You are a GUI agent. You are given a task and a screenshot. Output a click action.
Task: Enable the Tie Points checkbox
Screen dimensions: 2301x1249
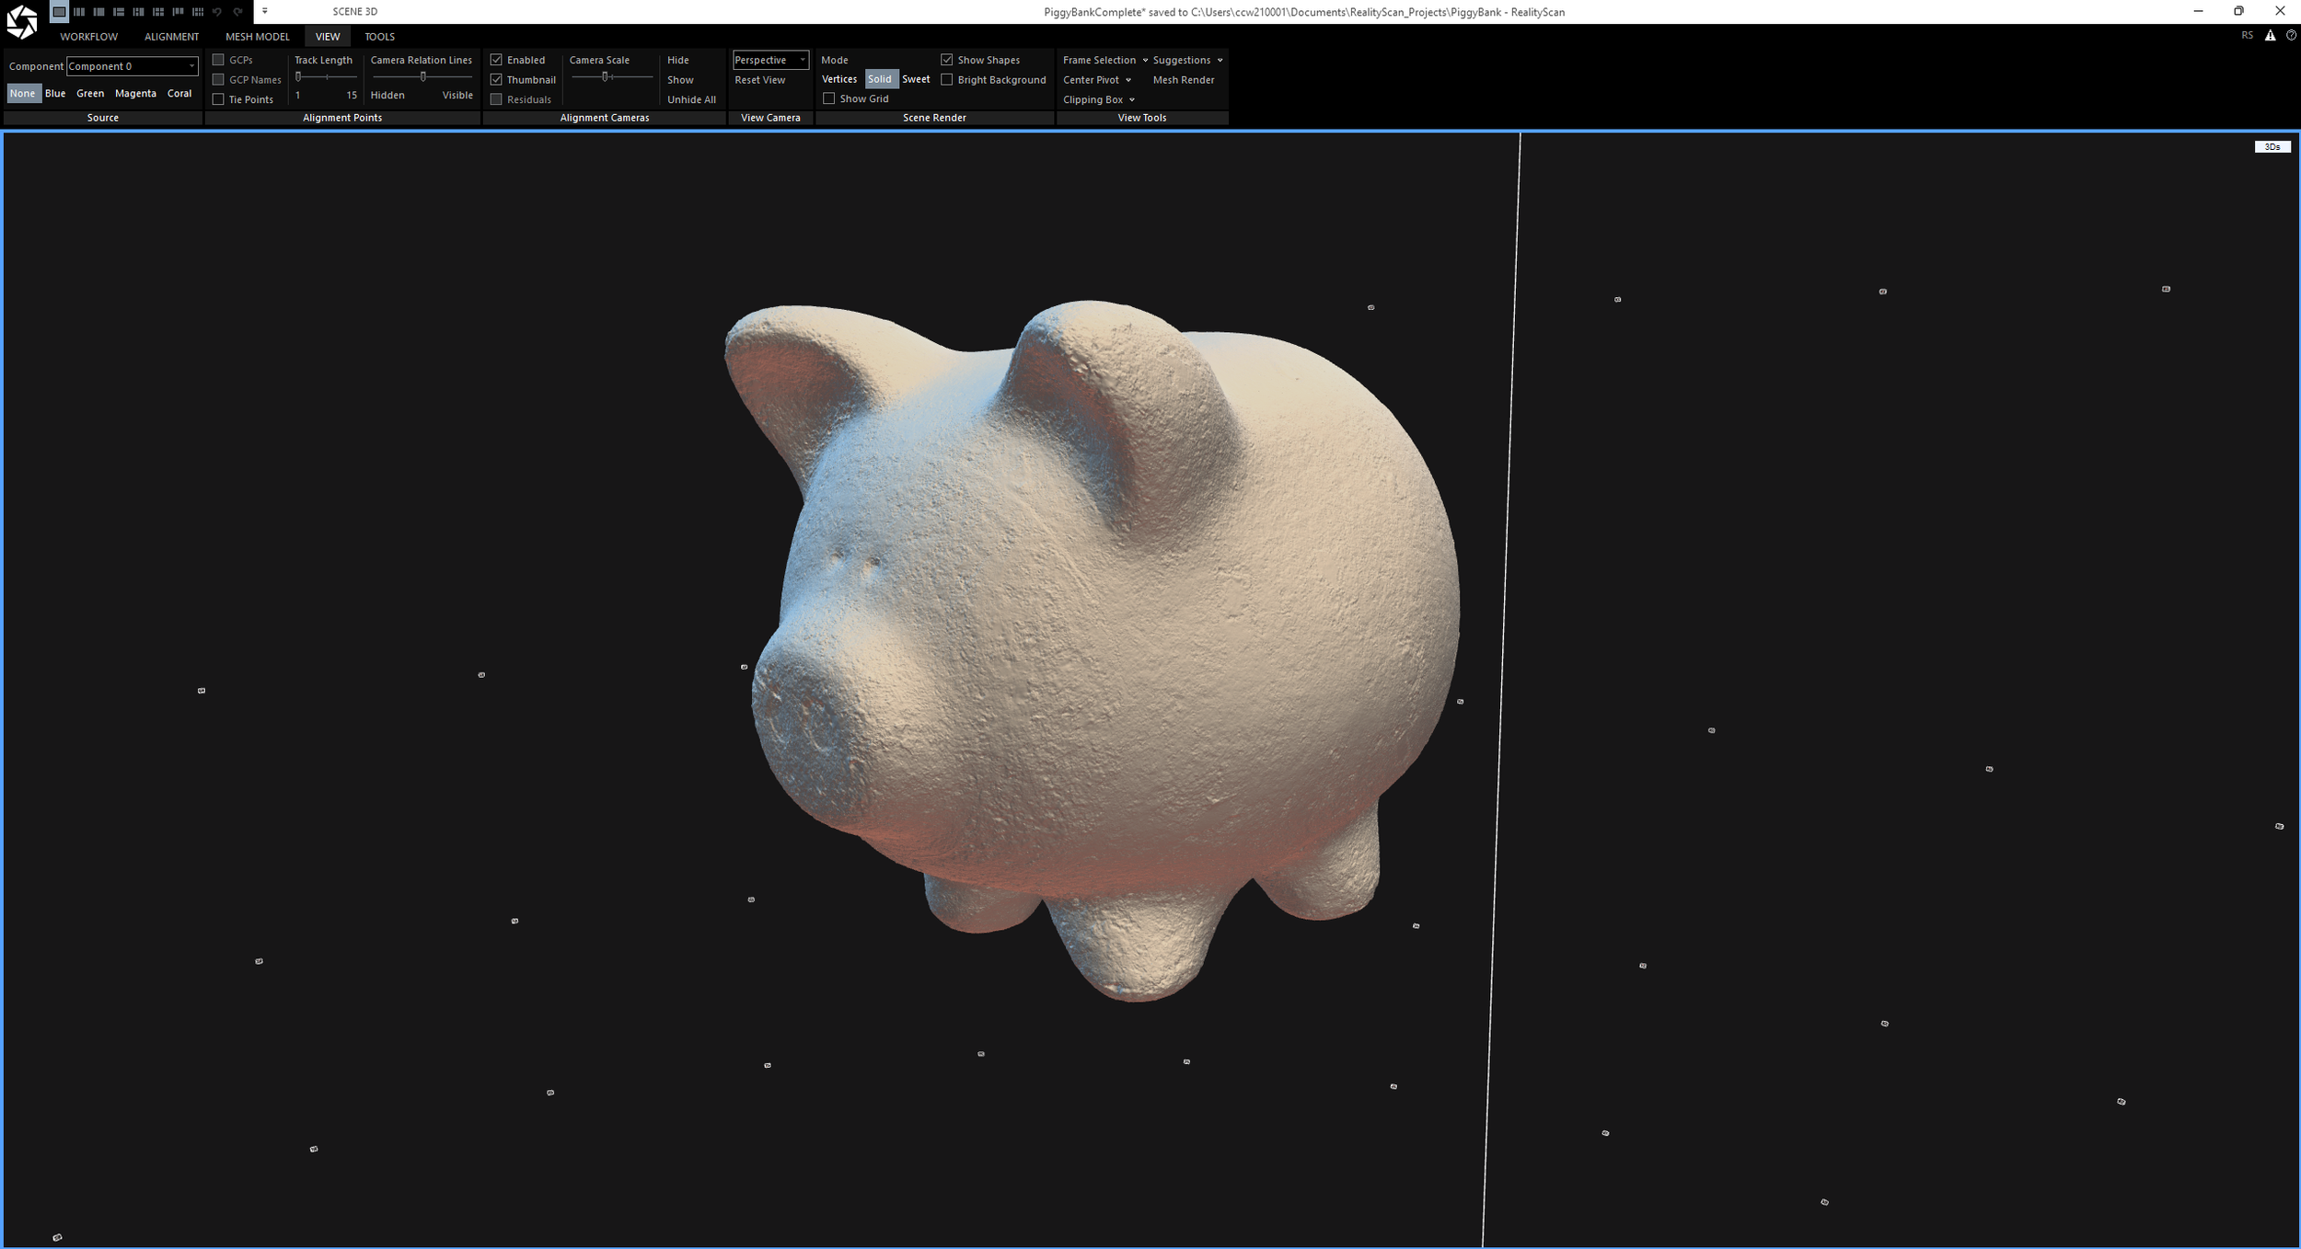pyautogui.click(x=218, y=99)
